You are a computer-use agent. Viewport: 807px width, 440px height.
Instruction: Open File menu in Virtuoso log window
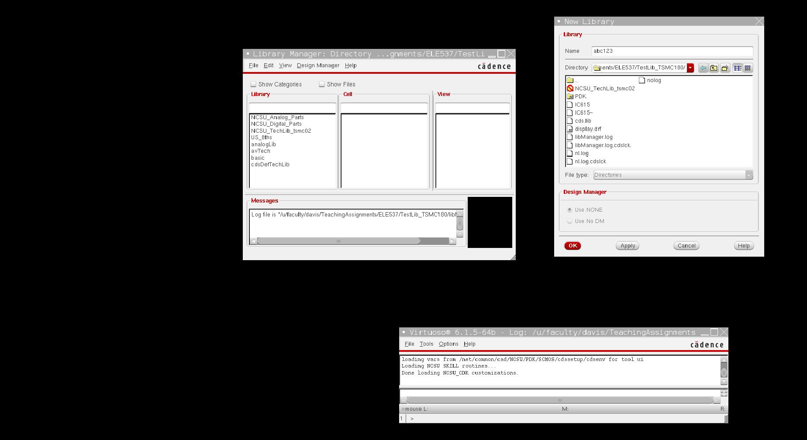tap(410, 344)
